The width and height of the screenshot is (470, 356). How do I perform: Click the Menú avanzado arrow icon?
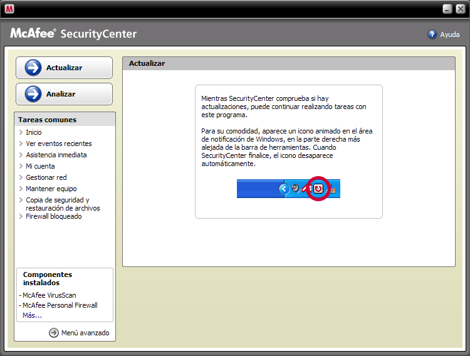pos(54,333)
